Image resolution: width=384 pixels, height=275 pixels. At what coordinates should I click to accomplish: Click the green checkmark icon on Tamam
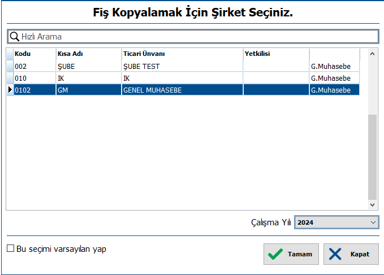click(x=275, y=254)
